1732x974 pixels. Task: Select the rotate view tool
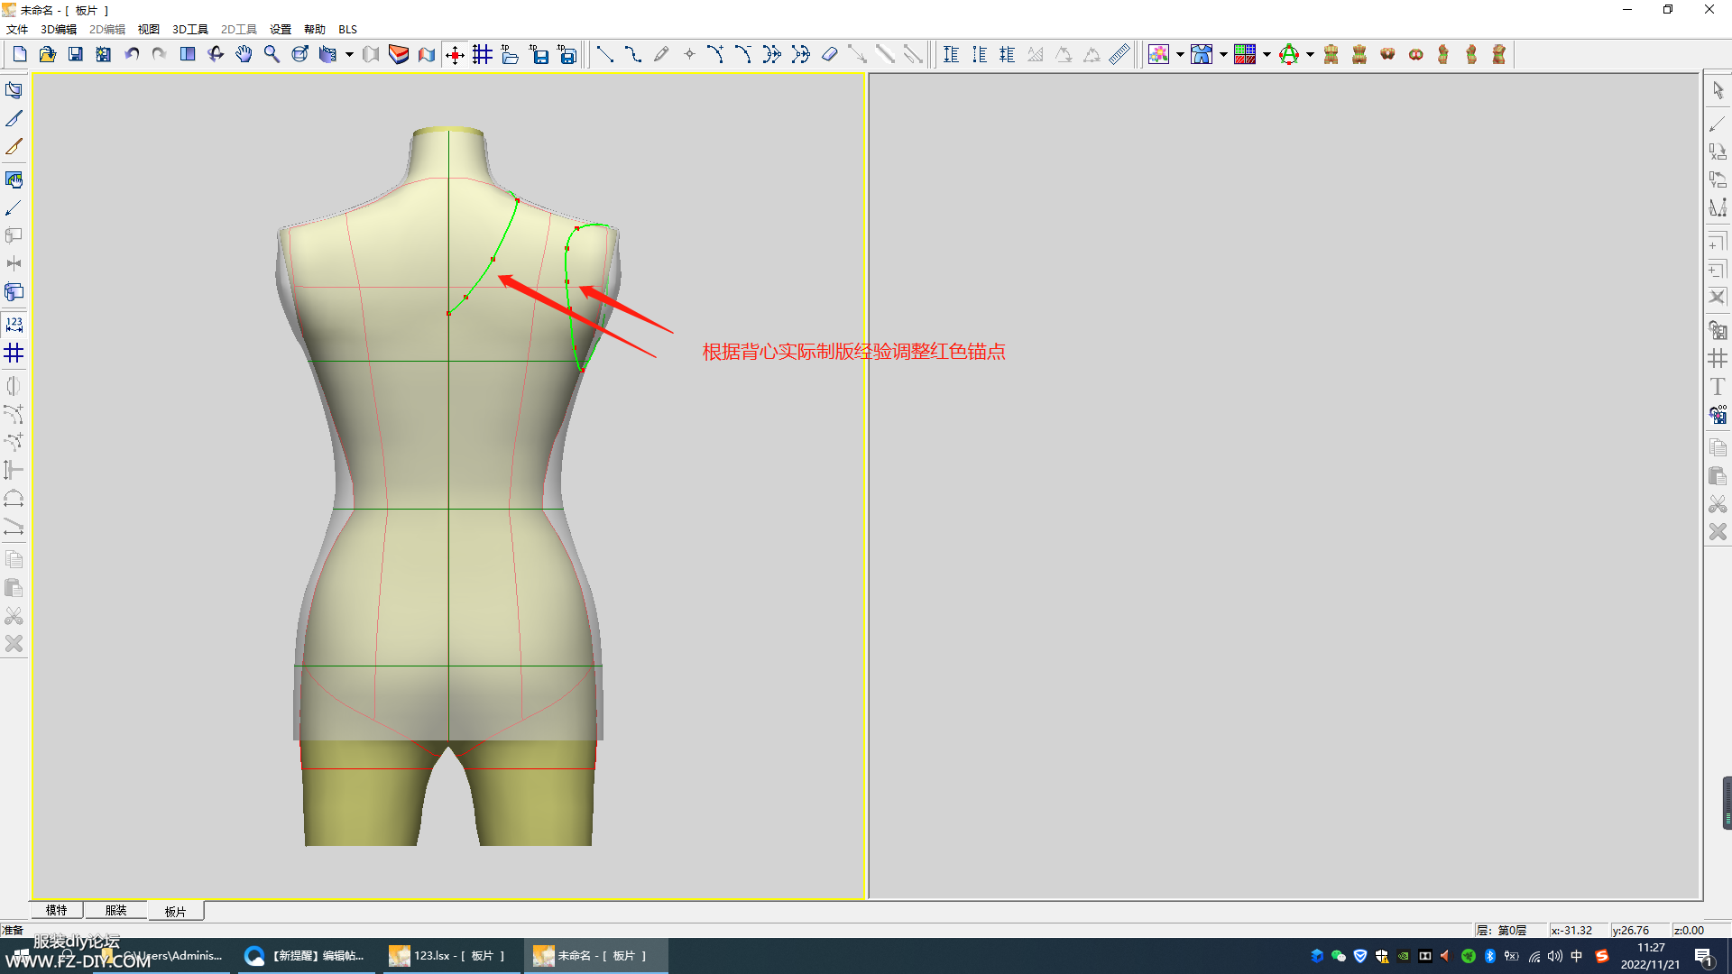click(216, 55)
